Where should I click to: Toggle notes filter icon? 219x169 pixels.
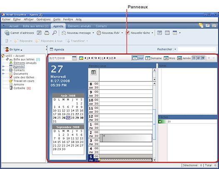[x=203, y=58]
